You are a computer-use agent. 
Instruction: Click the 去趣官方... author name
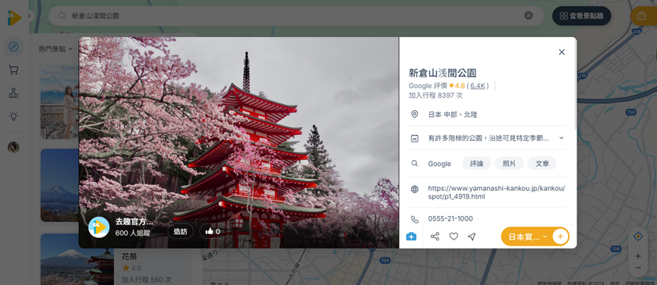coord(134,222)
